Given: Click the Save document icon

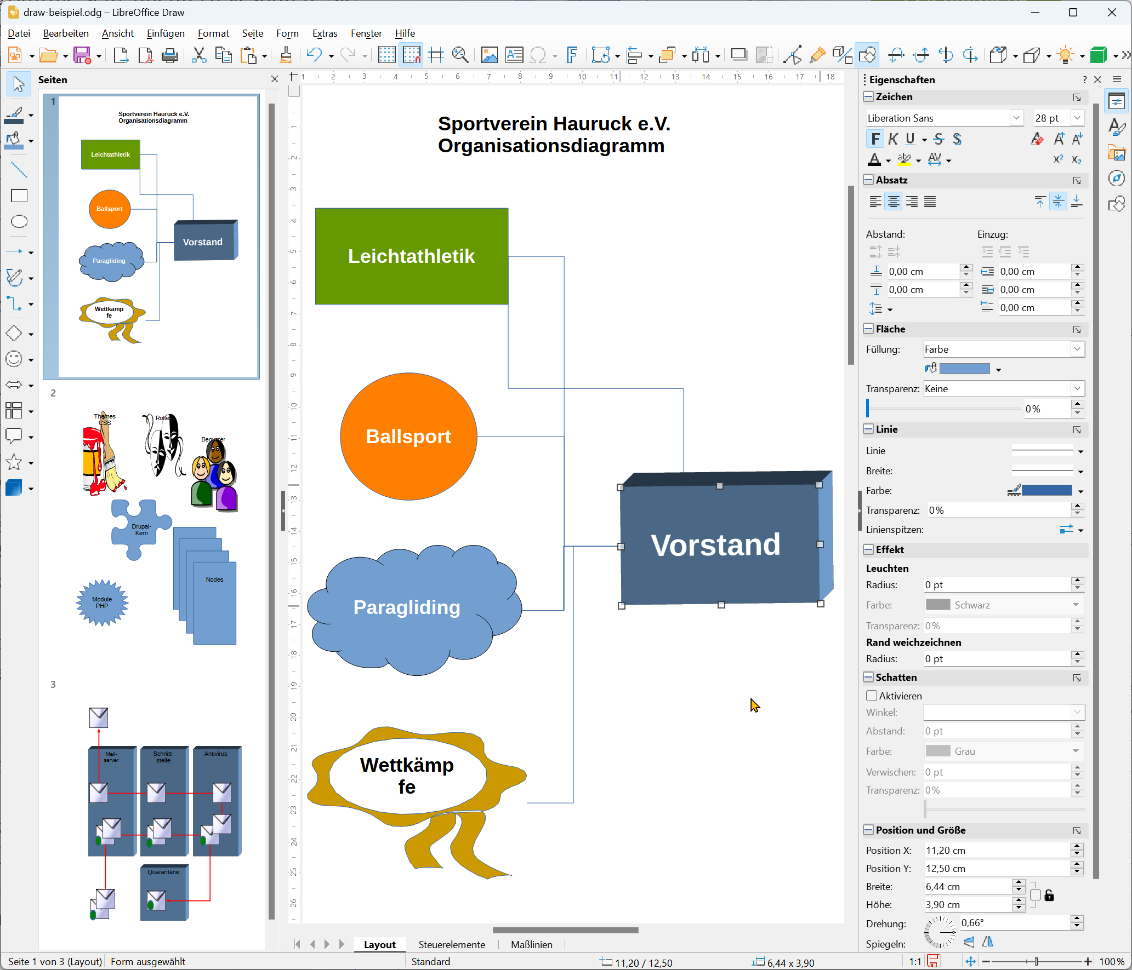Looking at the screenshot, I should [82, 55].
